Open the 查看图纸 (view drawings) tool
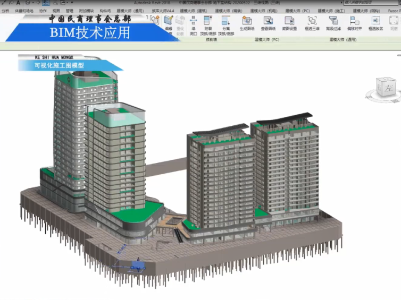 pos(268,22)
